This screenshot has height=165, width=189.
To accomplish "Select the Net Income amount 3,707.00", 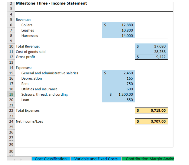I will click(151, 121).
